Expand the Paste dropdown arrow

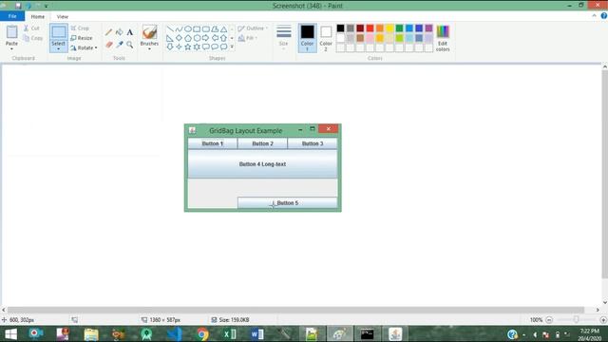point(11,48)
